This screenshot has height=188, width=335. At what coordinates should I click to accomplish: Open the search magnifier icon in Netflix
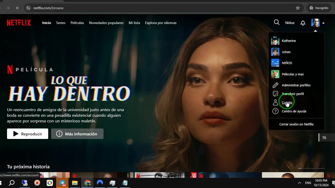point(277,22)
